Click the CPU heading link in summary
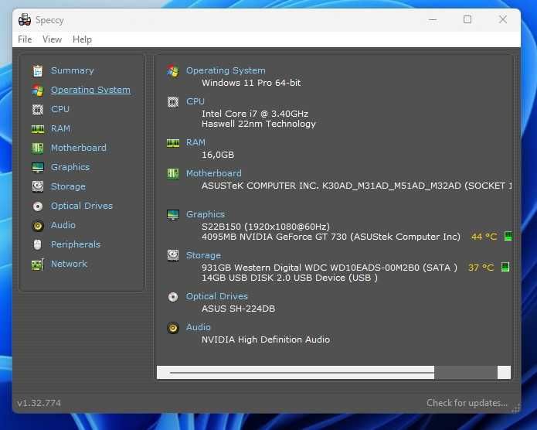Viewport: 537px width, 430px height. 195,101
